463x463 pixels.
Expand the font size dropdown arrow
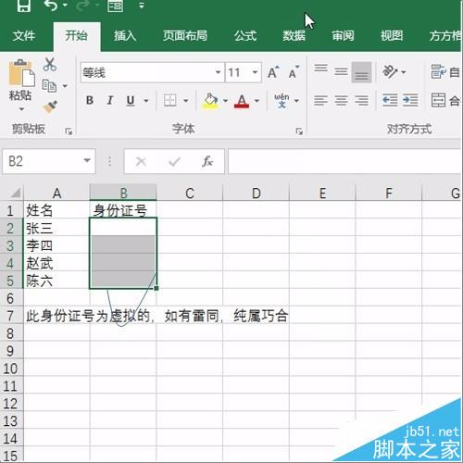pos(255,72)
